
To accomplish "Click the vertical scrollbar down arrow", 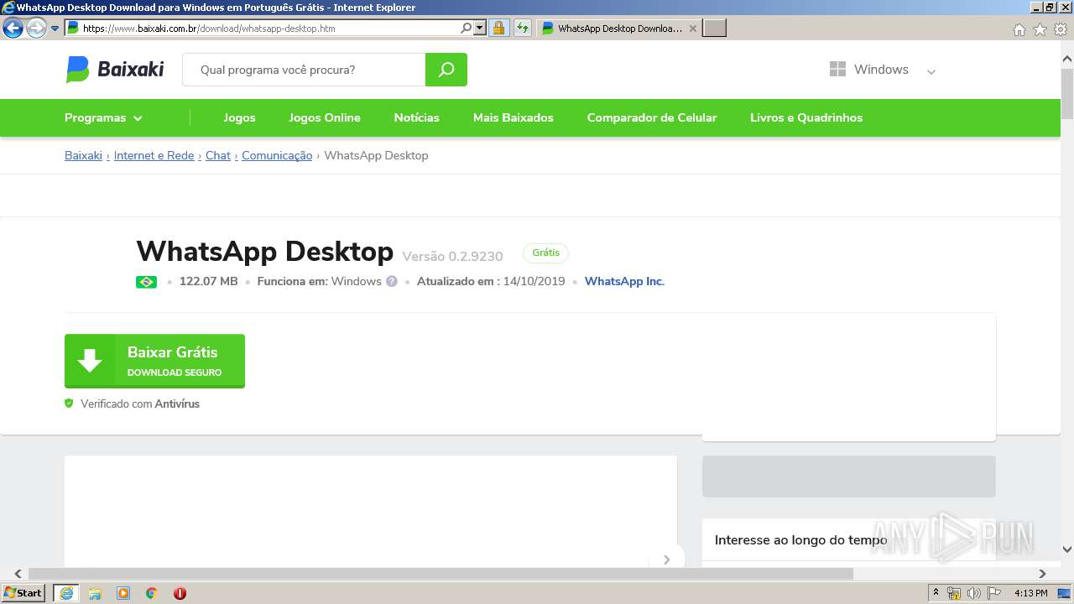I will click(x=1067, y=549).
